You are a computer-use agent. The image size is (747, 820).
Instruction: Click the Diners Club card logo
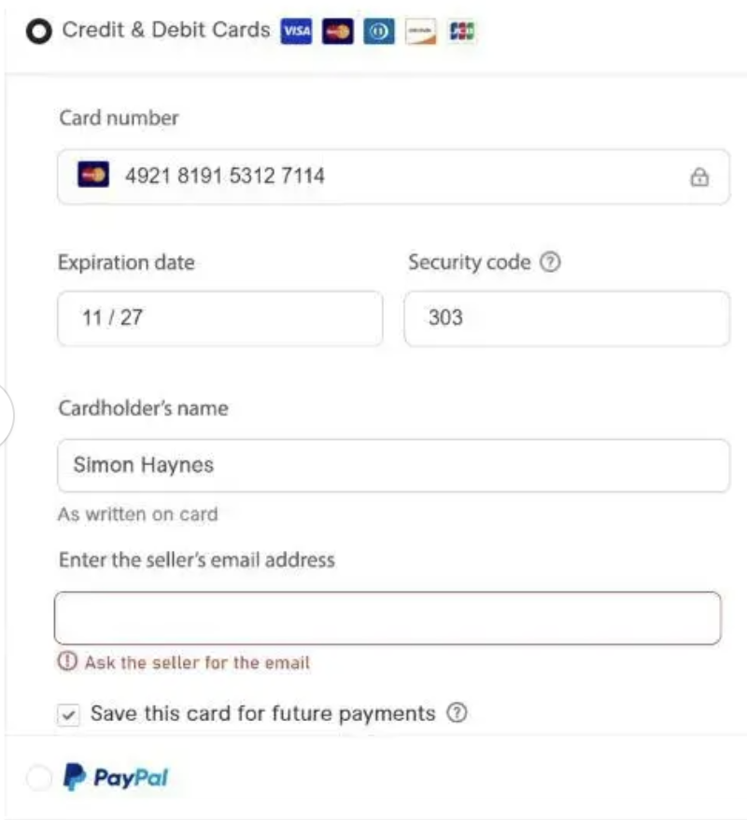coord(378,32)
